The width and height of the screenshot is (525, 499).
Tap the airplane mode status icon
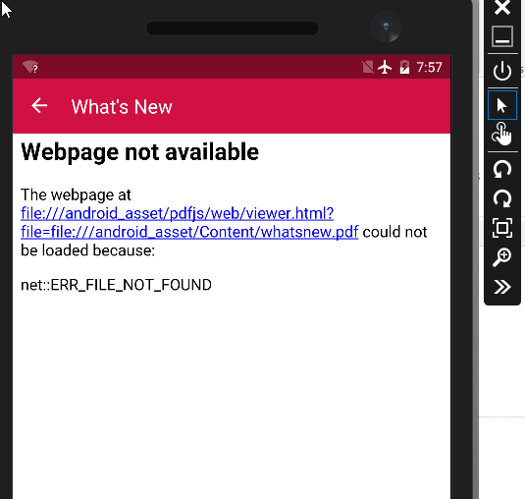(385, 67)
